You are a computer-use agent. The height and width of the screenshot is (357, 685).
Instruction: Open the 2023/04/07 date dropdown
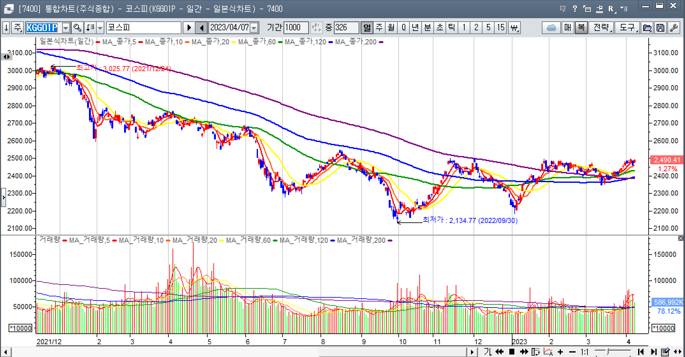[x=254, y=28]
